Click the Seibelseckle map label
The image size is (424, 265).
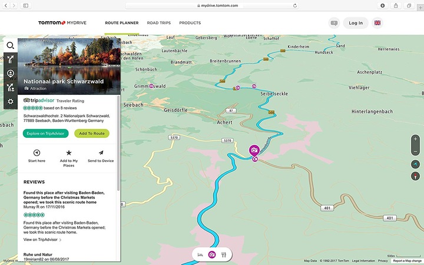pos(274,94)
